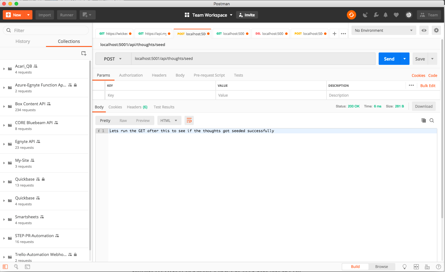Open the user avatar menu
The image size is (445, 272).
click(409, 15)
